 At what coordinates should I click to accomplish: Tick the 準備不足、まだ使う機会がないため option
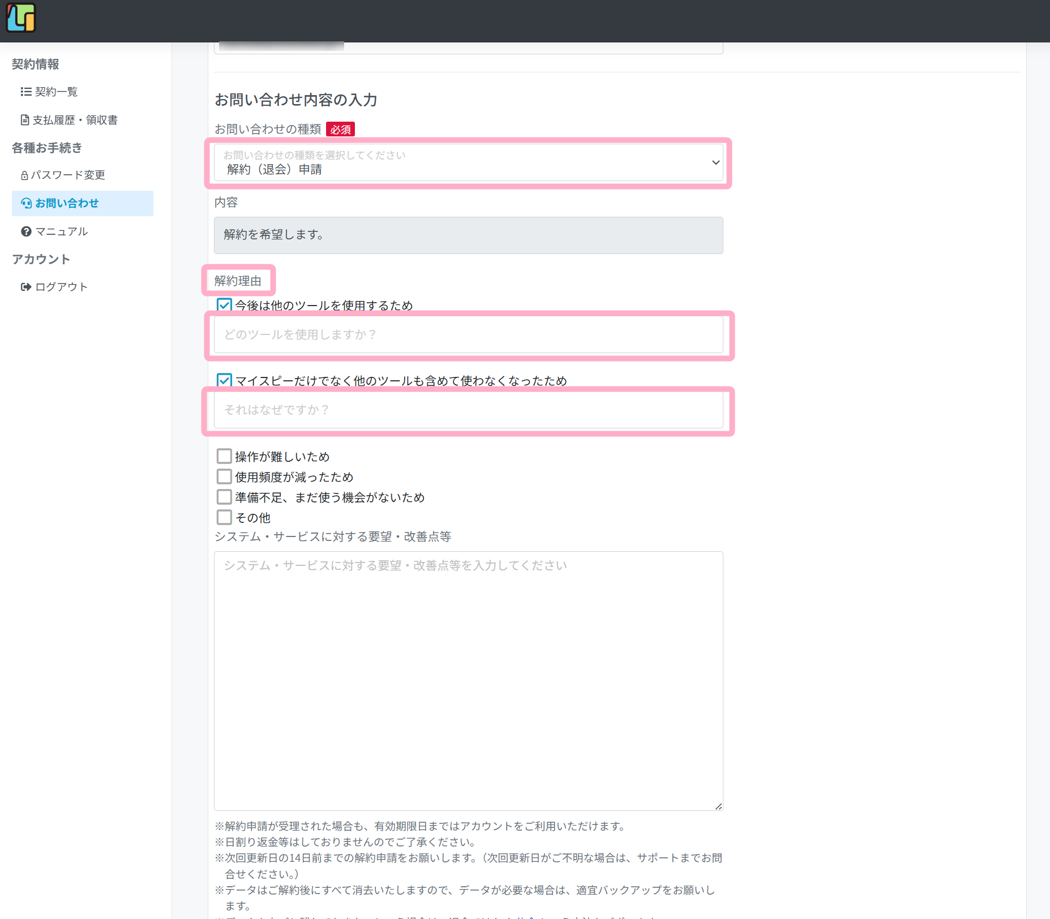(224, 497)
